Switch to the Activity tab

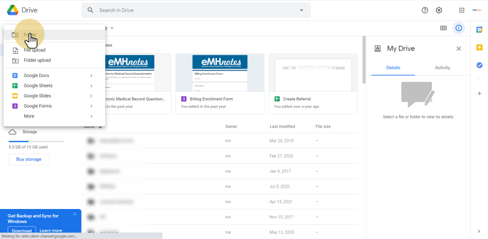click(x=442, y=68)
